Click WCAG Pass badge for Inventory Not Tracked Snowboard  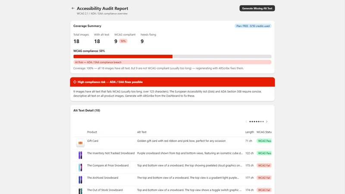(264, 153)
